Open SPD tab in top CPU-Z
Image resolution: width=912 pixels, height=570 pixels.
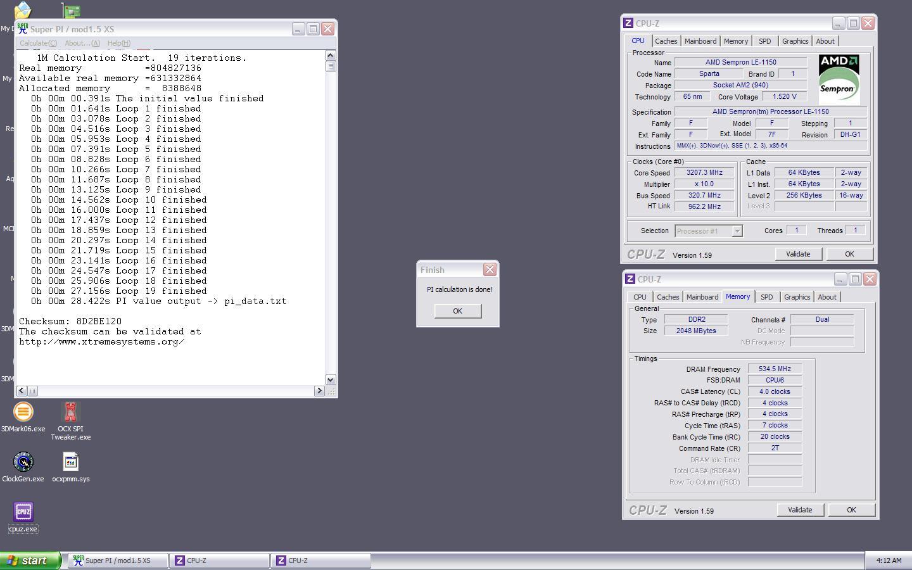[765, 41]
